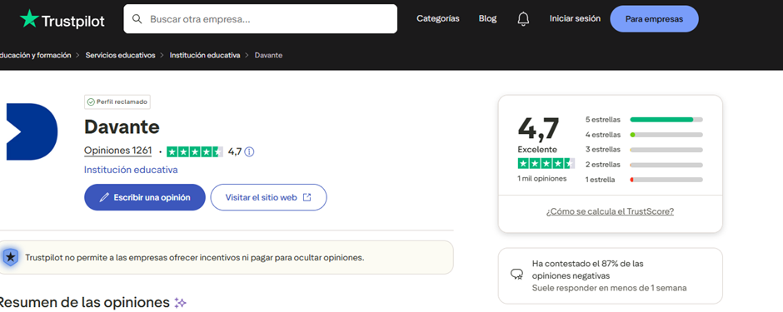The image size is (783, 312).
Task: Click the Trustpilot incentives notice text
Action: click(x=195, y=258)
